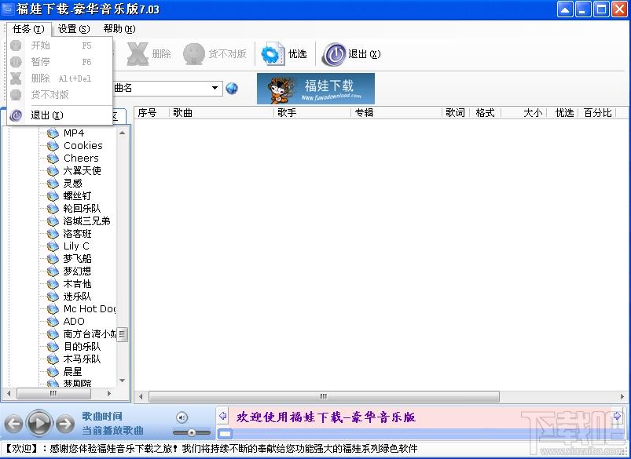Click the previous track arrow button
The height and width of the screenshot is (459, 631).
(x=13, y=424)
